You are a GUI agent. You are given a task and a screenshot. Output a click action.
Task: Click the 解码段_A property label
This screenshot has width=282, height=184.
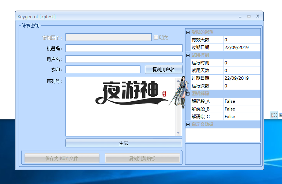[200, 101]
